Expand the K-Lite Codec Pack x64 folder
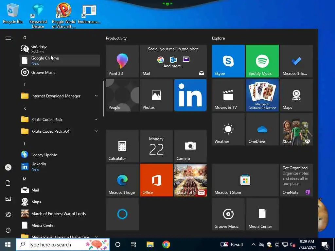 60,131
